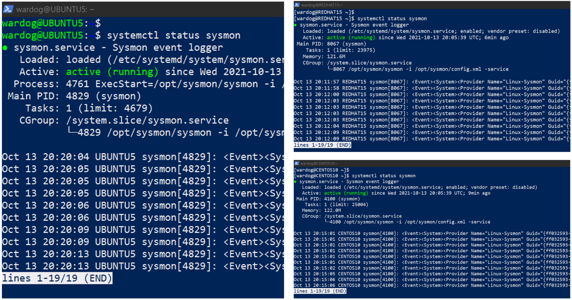
Task: Click 'active (running)' text in REDHAT15 terminal
Action: click(x=351, y=38)
